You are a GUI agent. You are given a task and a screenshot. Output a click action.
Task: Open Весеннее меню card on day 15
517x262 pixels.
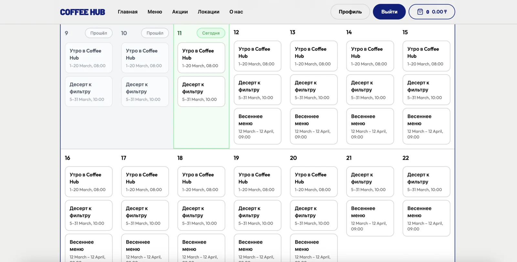click(x=426, y=126)
